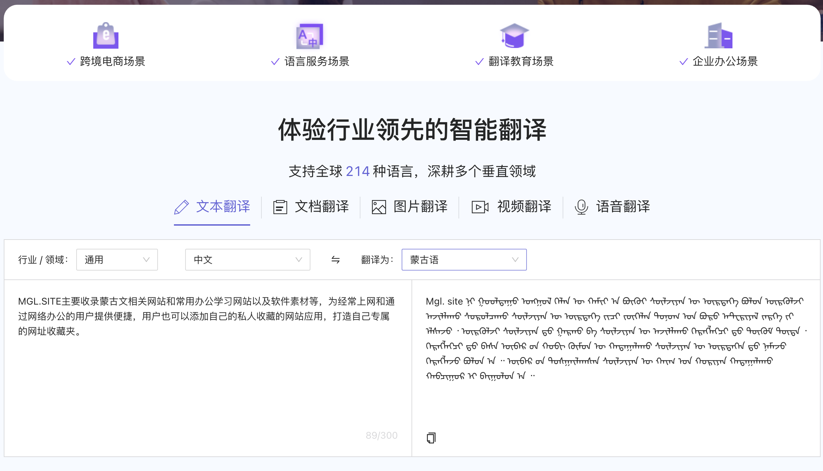Toggle the 语言服务场景 scenario checkmark

pyautogui.click(x=274, y=62)
